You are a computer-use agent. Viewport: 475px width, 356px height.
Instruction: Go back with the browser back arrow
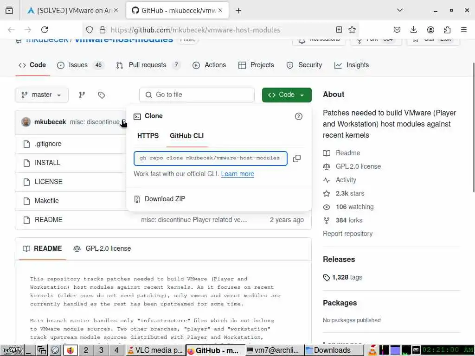[x=11, y=30]
